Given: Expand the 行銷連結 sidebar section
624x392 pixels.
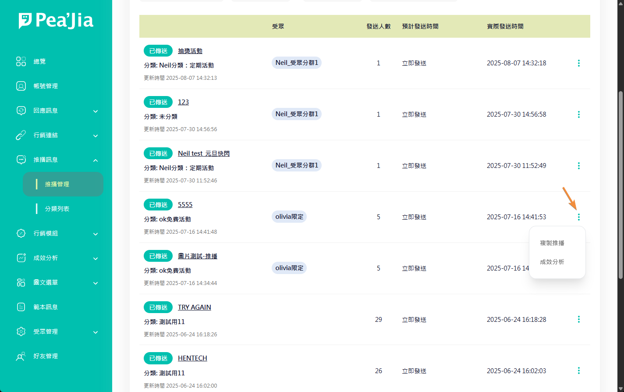Looking at the screenshot, I should coord(96,135).
